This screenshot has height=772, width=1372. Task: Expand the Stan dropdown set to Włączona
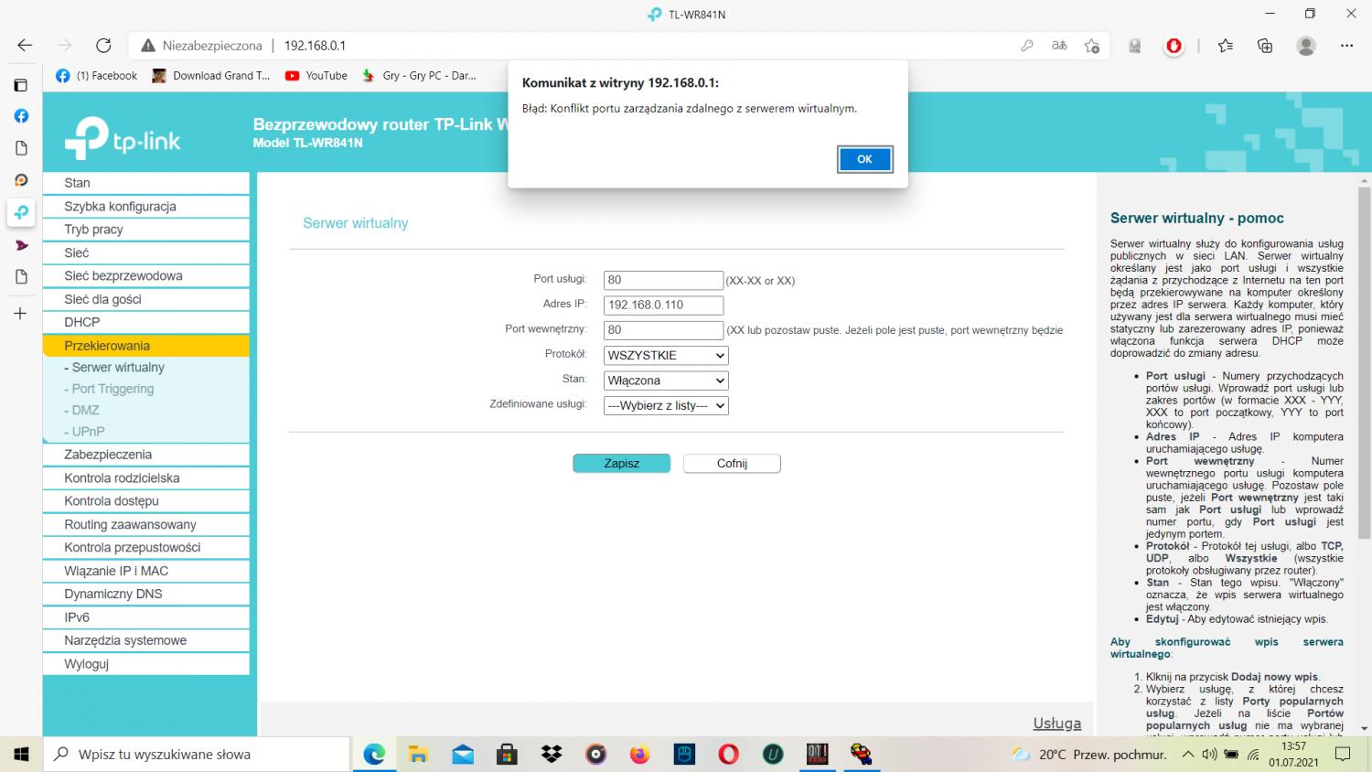(666, 381)
